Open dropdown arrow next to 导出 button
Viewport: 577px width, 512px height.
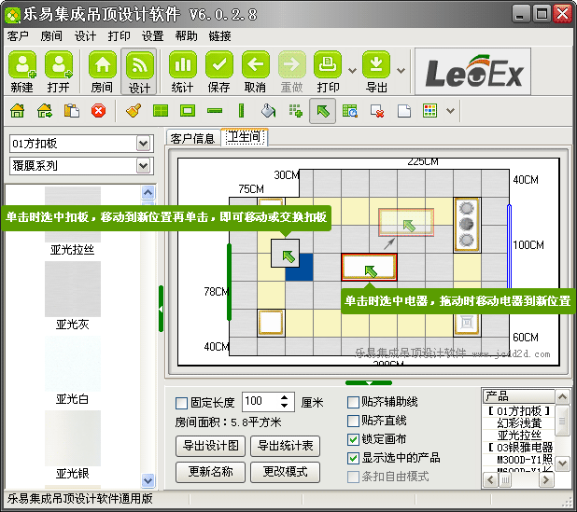[x=401, y=69]
